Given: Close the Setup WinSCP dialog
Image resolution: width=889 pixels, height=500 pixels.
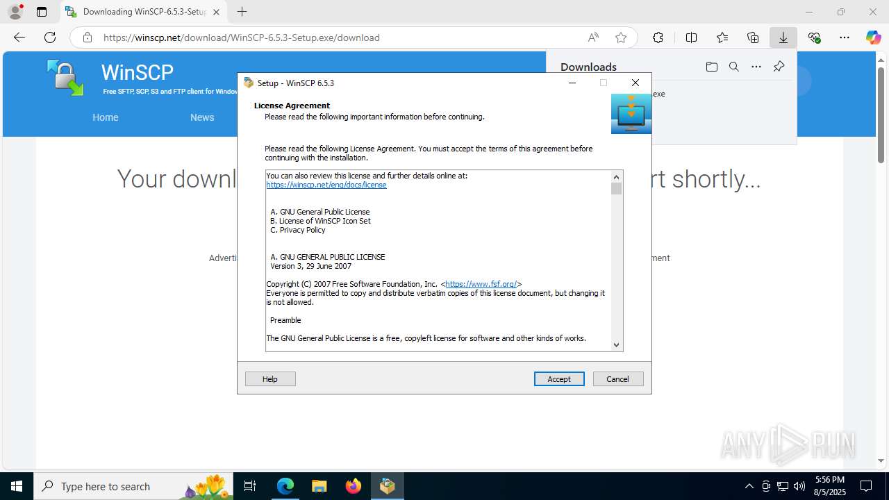Looking at the screenshot, I should tap(635, 83).
